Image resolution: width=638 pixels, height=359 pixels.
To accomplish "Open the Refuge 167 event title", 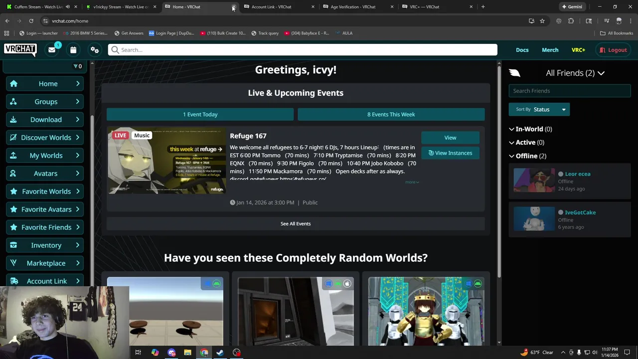I will [248, 136].
